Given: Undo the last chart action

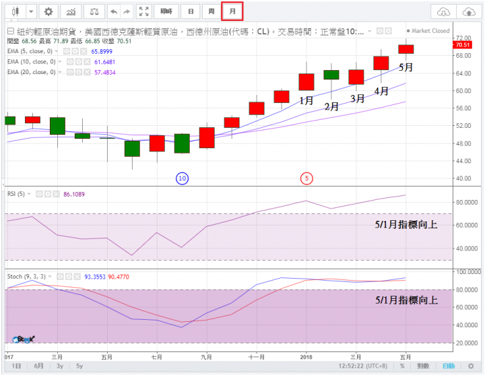Looking at the screenshot, I should pos(114,11).
